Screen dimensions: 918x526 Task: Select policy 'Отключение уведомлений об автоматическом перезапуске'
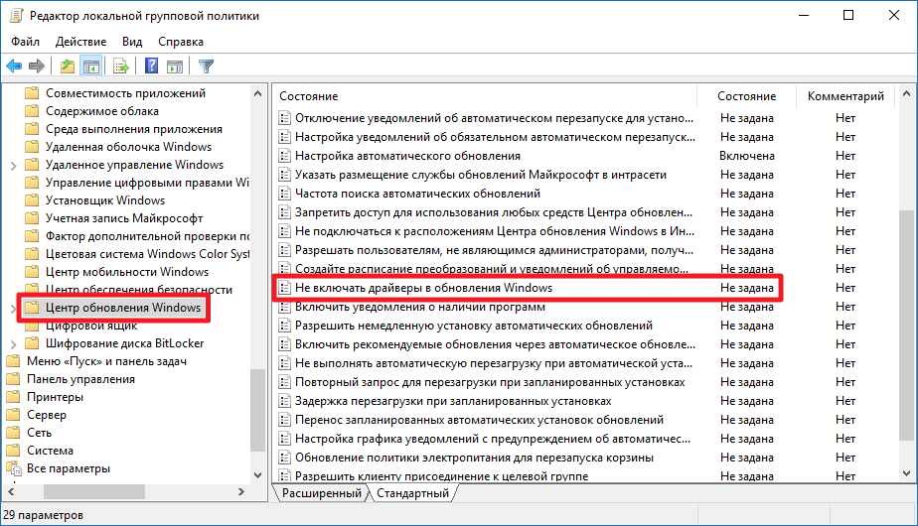tap(494, 118)
